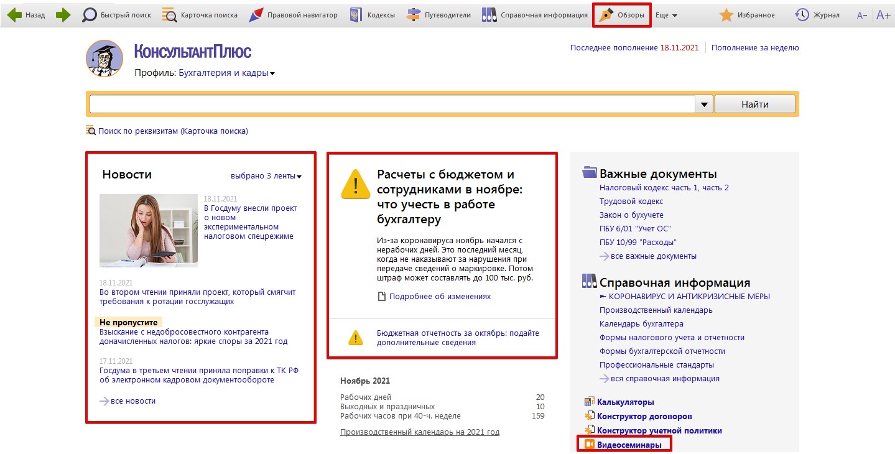895x454 pixels.
Task: Open Взыскание с недобросовестного контрагента article
Action: (193, 336)
